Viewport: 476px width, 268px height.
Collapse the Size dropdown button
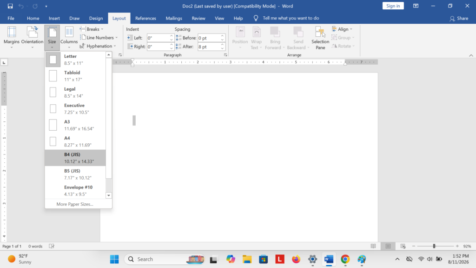click(x=52, y=37)
